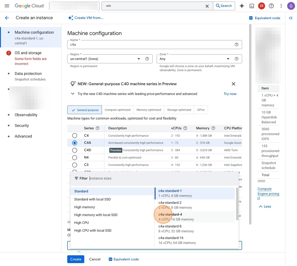The image size is (297, 266).
Task: Open Equivalent code in the top header
Action: pyautogui.click(x=264, y=18)
